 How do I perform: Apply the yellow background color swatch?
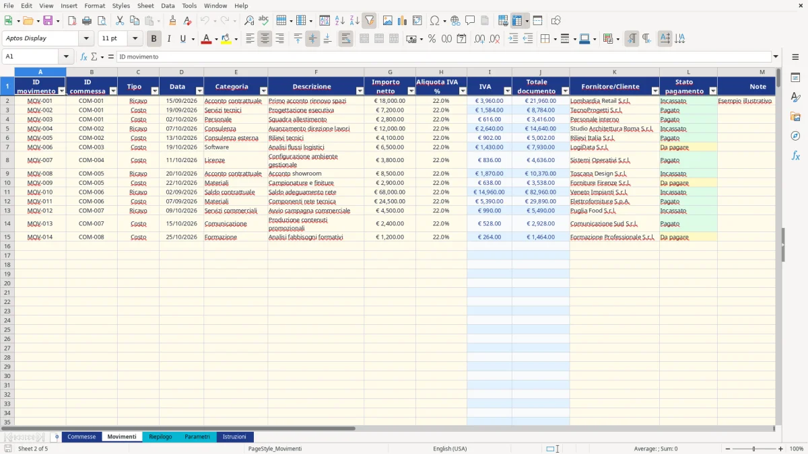point(226,39)
